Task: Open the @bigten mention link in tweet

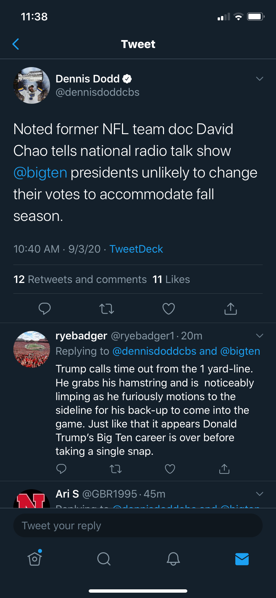Action: [x=40, y=173]
